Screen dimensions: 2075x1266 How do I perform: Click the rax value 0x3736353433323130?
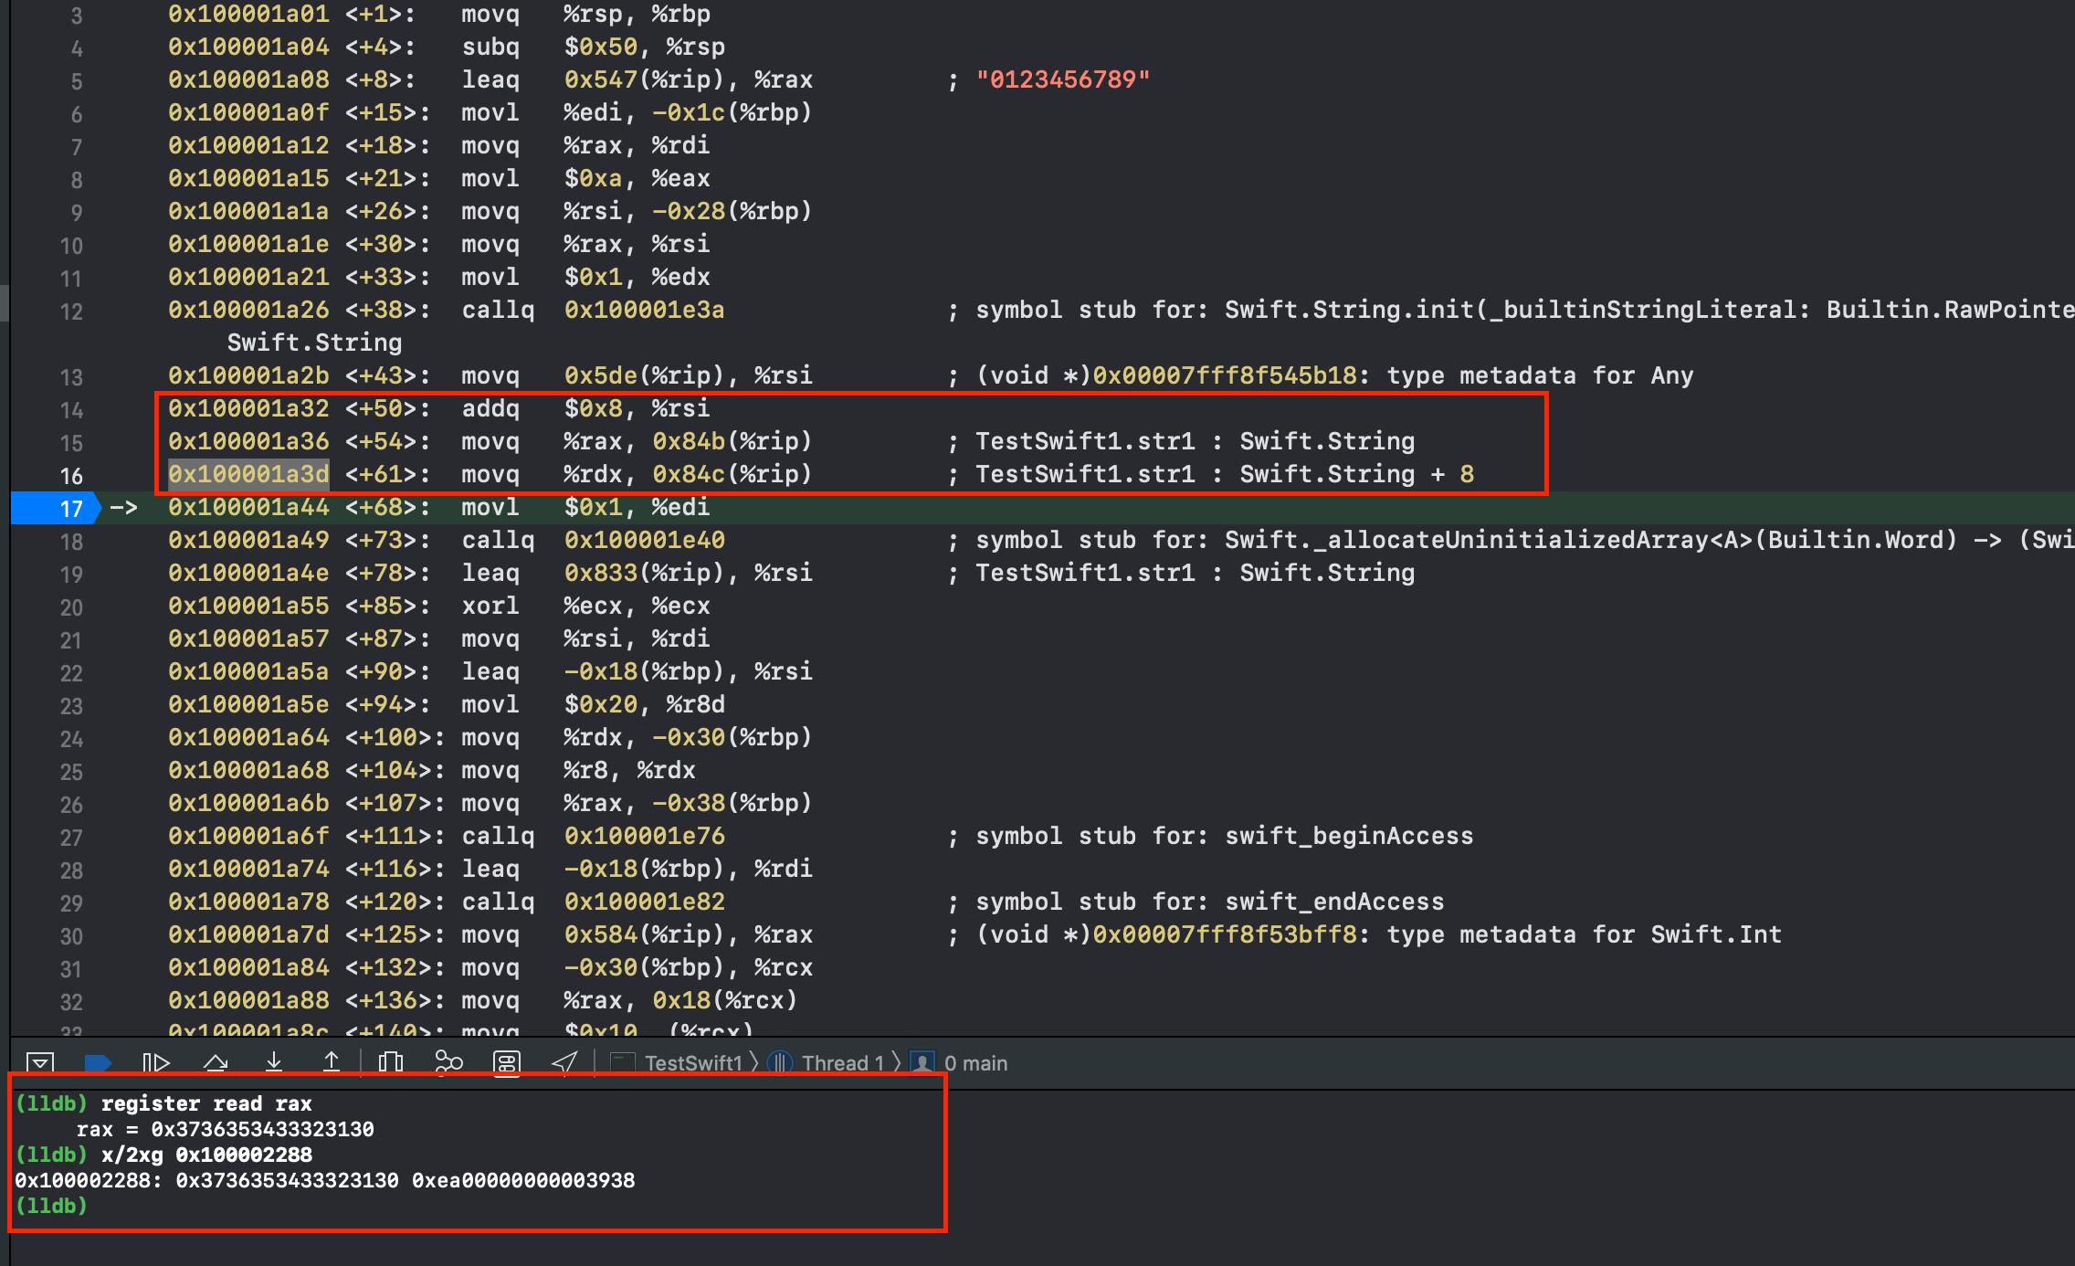coord(262,1129)
